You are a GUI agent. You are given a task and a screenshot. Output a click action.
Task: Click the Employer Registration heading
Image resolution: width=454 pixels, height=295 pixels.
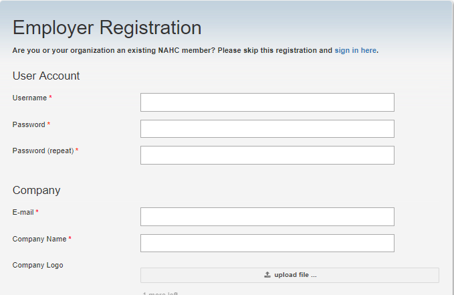tap(107, 28)
